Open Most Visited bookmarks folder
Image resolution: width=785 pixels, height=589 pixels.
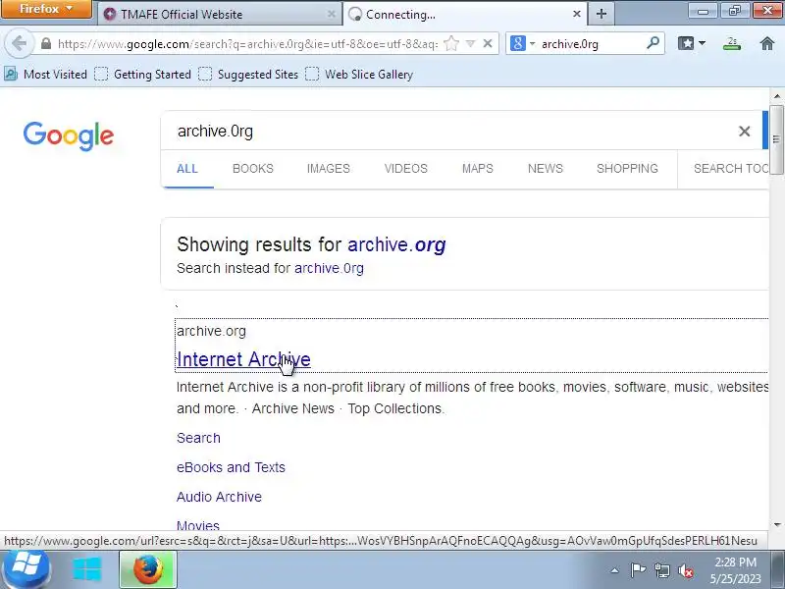coord(45,75)
